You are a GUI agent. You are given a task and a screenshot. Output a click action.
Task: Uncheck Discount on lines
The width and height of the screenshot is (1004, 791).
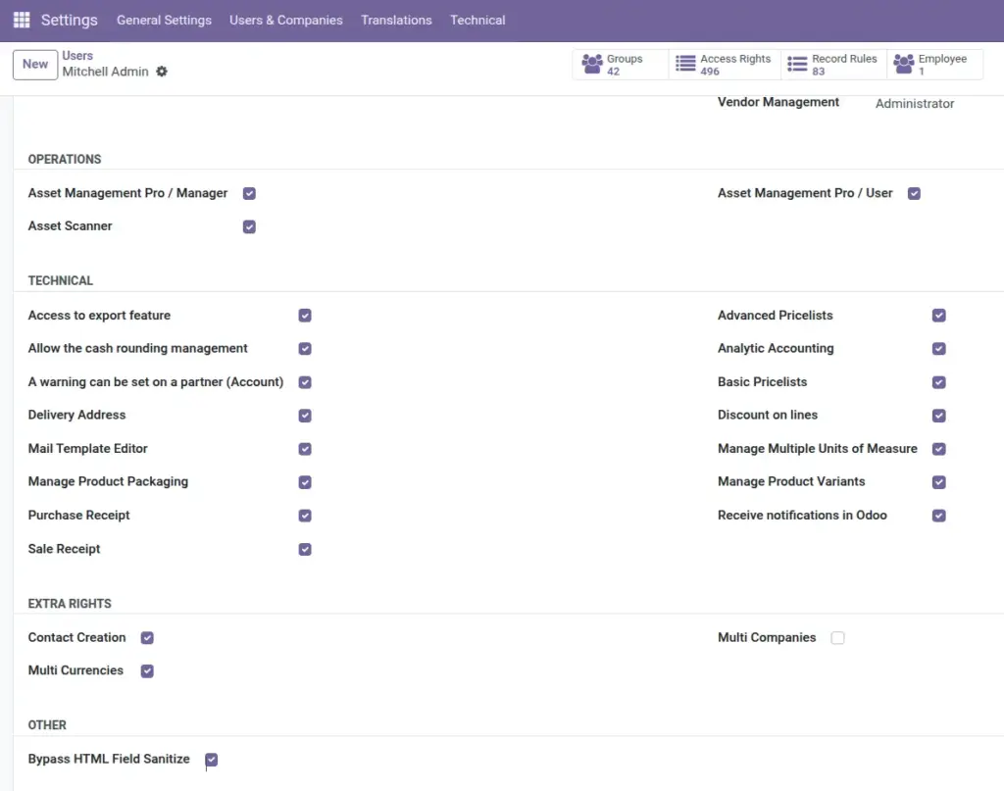[x=938, y=416]
